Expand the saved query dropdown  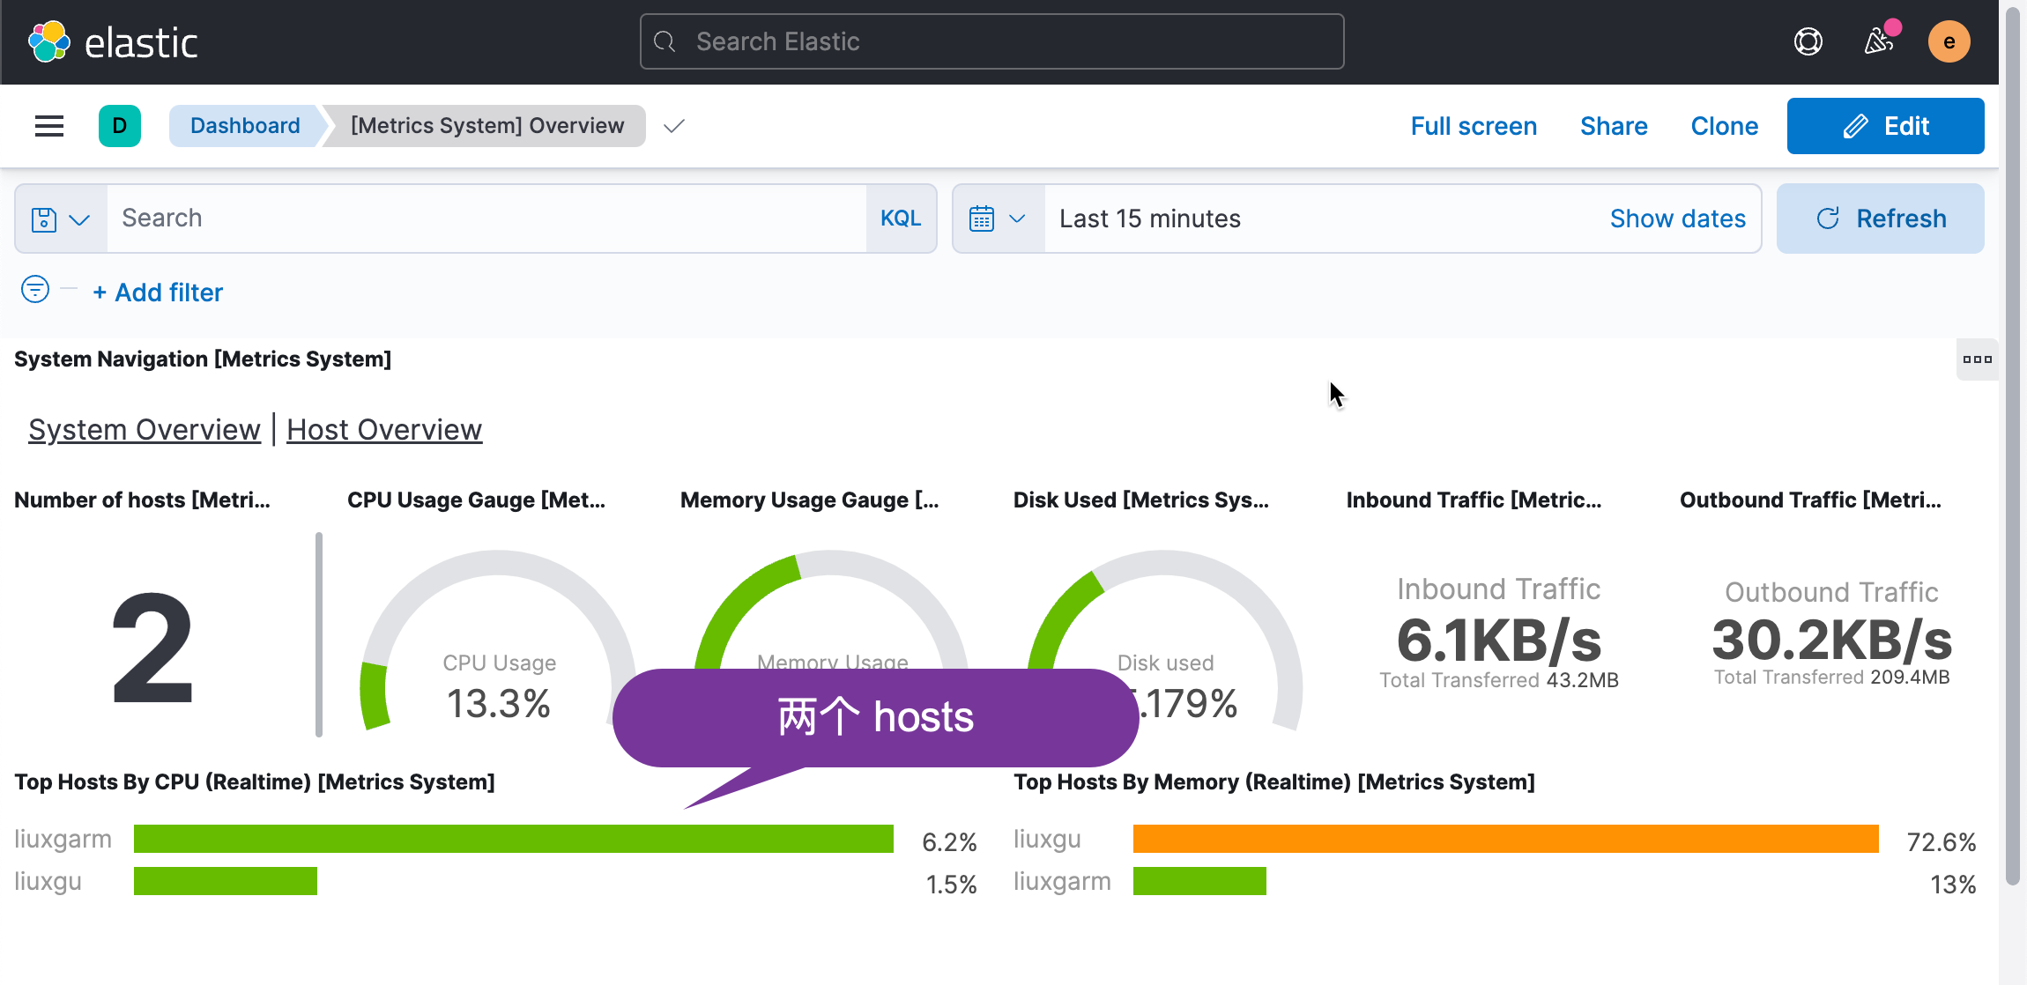coord(61,218)
